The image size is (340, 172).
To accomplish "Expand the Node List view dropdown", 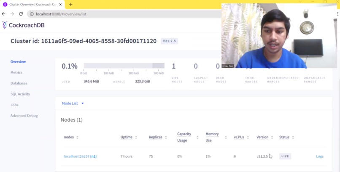I will (73, 103).
